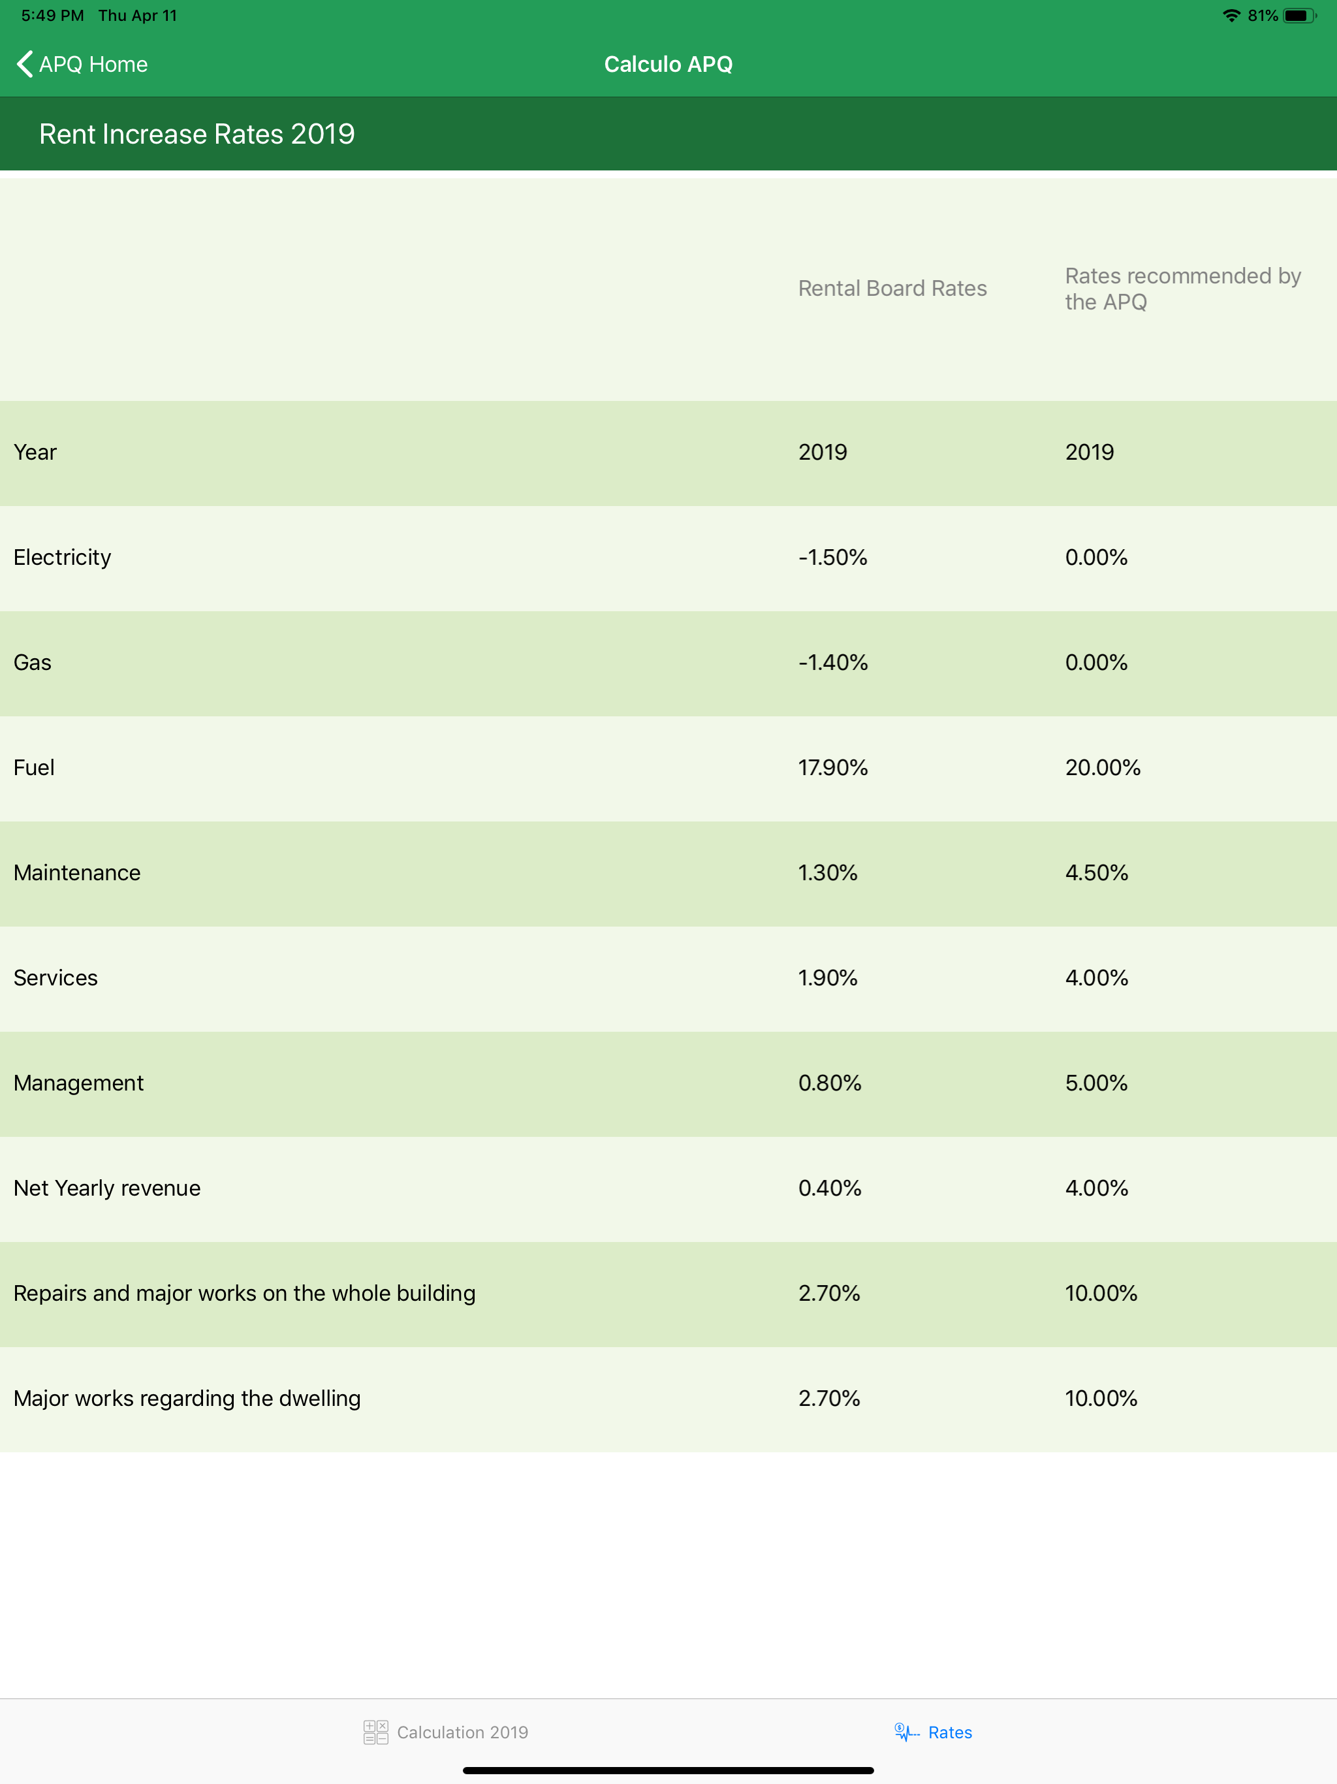Tap the Calculation 2019 calculator icon

(x=375, y=1732)
